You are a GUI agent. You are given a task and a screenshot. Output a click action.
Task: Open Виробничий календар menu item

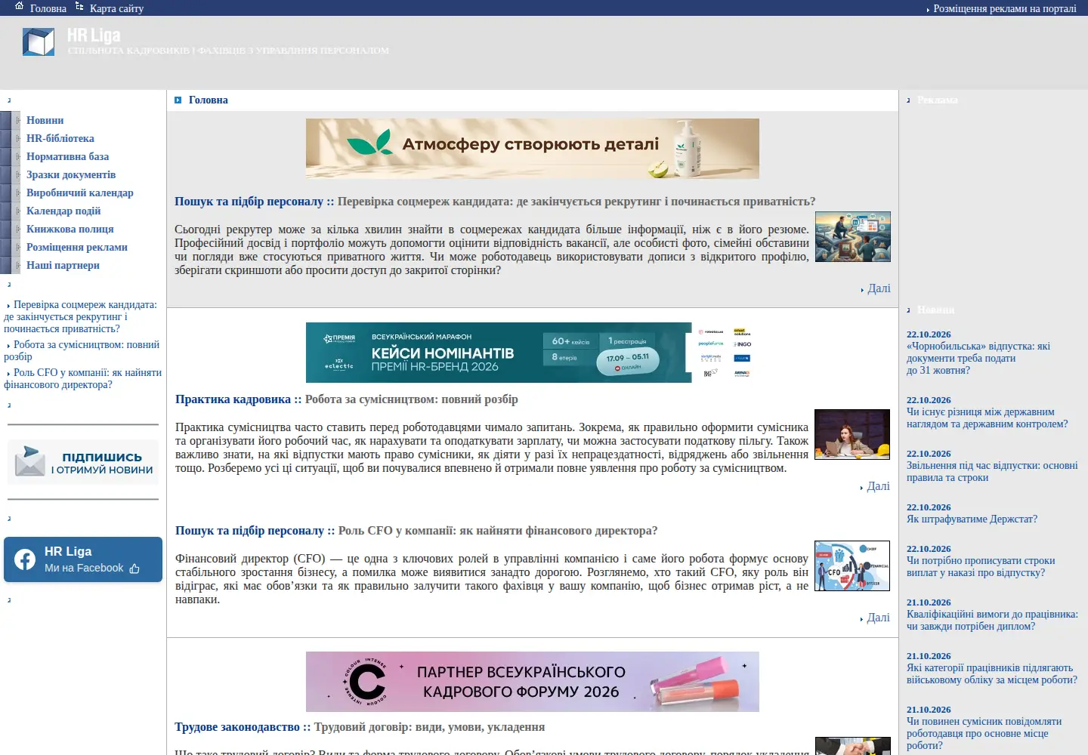tap(79, 193)
